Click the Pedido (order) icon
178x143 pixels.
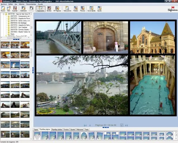tap(76, 9)
